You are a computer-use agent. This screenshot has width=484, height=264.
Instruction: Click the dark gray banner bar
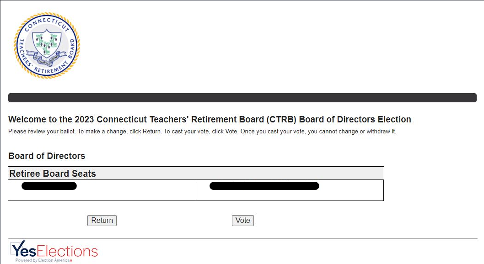click(242, 98)
